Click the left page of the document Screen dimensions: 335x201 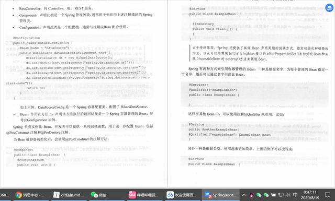pyautogui.click(x=84, y=94)
